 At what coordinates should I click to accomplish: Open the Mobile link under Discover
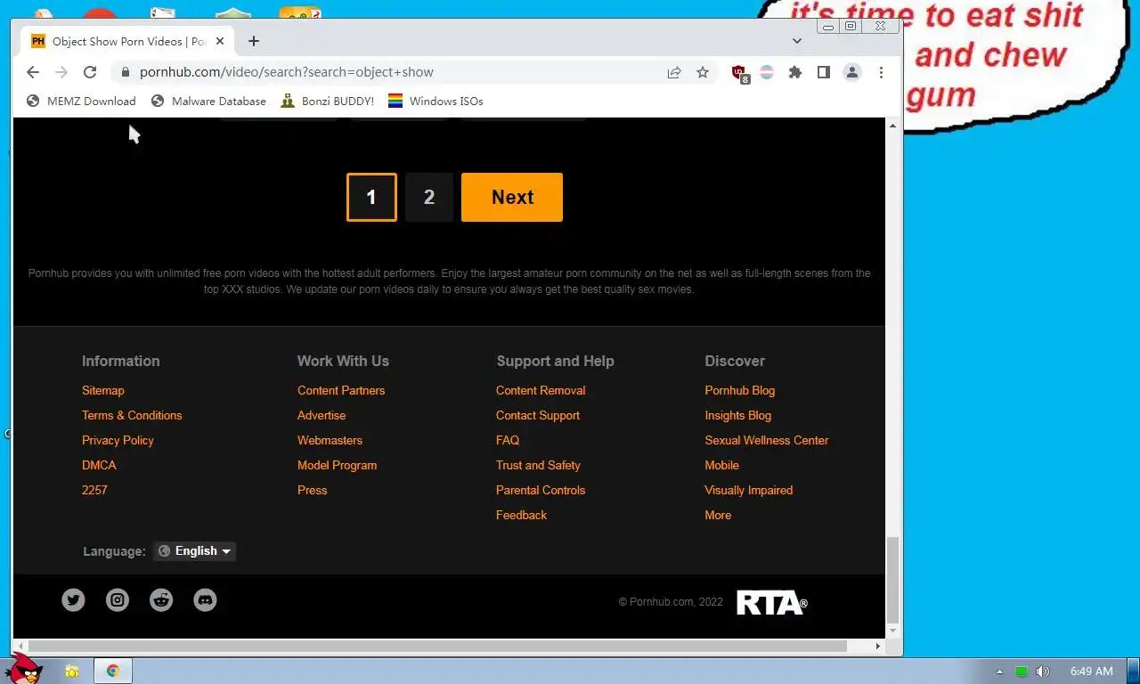(721, 465)
